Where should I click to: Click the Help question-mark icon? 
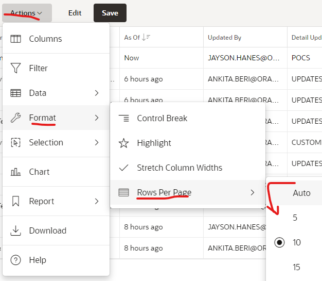coord(15,260)
